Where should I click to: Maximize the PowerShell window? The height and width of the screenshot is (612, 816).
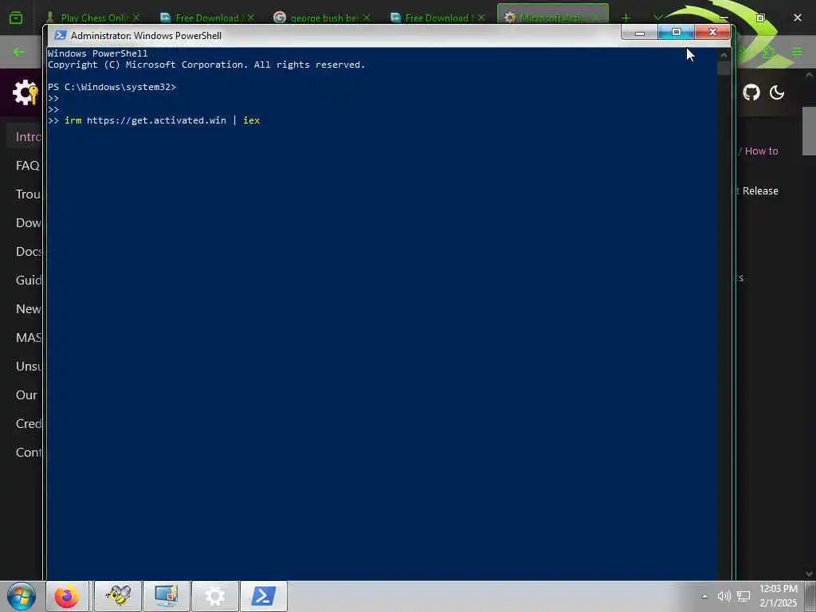pos(676,32)
